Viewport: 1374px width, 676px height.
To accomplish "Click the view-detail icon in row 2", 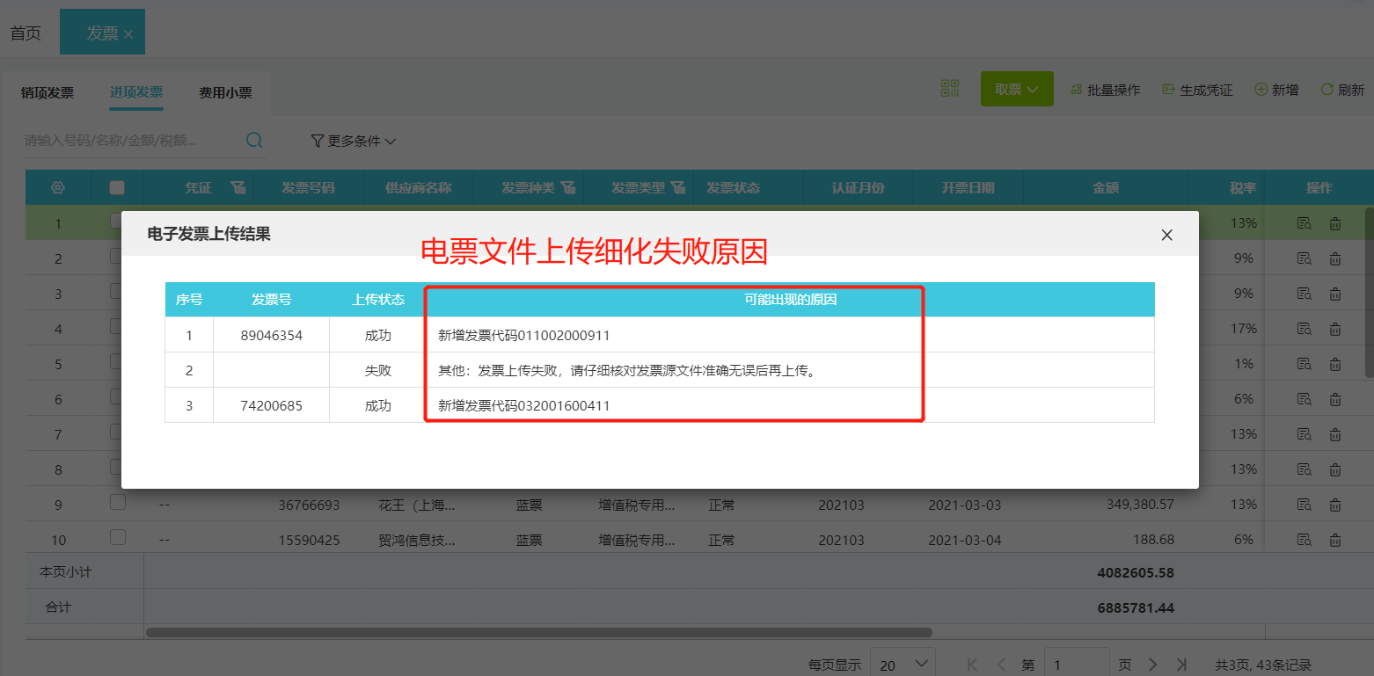I will tap(1305, 258).
